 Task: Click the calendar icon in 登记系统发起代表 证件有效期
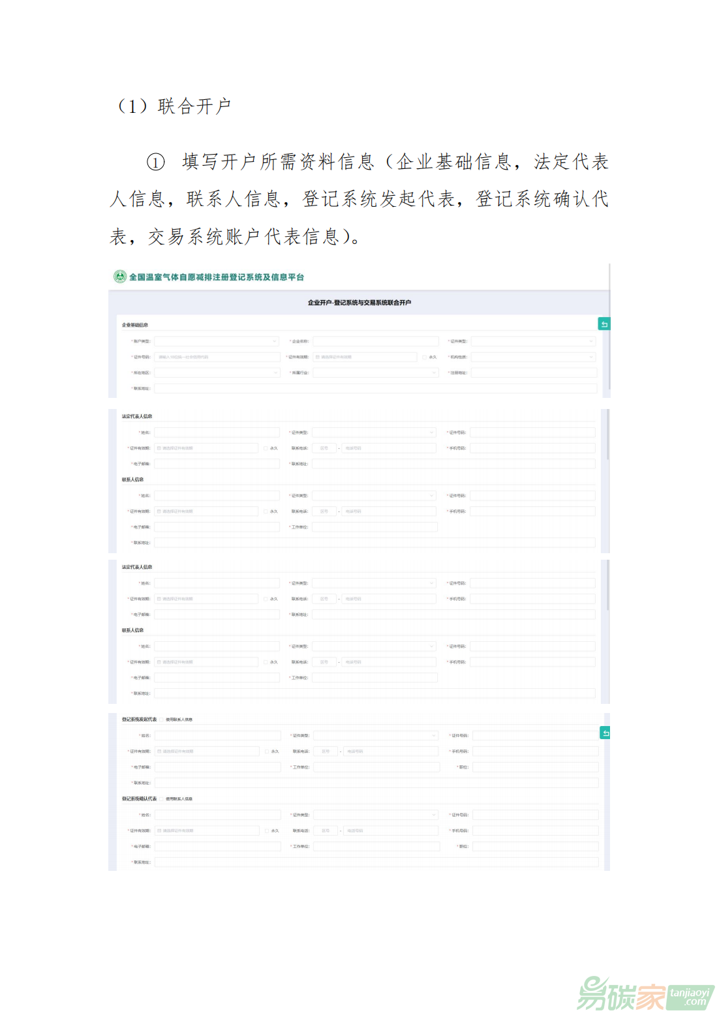coord(159,751)
